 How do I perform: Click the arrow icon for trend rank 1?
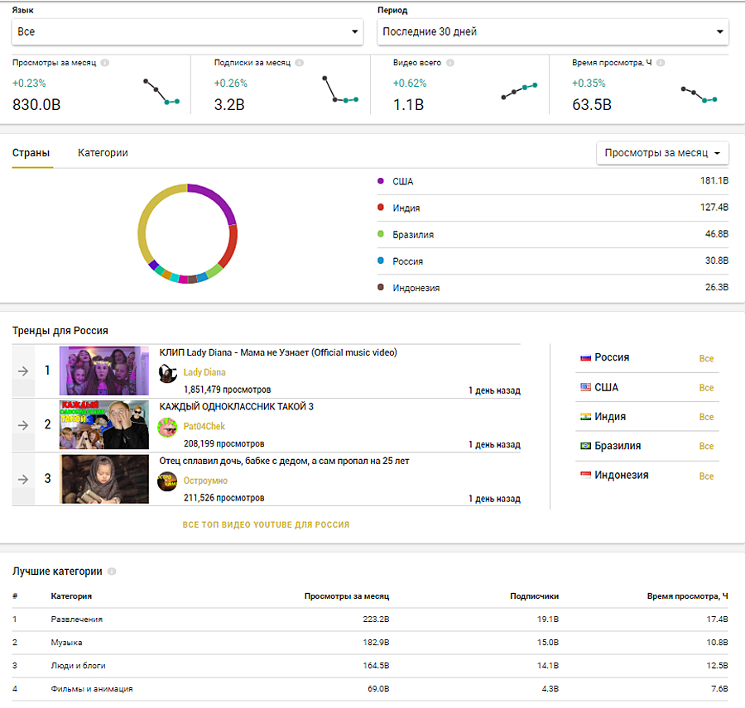click(23, 371)
